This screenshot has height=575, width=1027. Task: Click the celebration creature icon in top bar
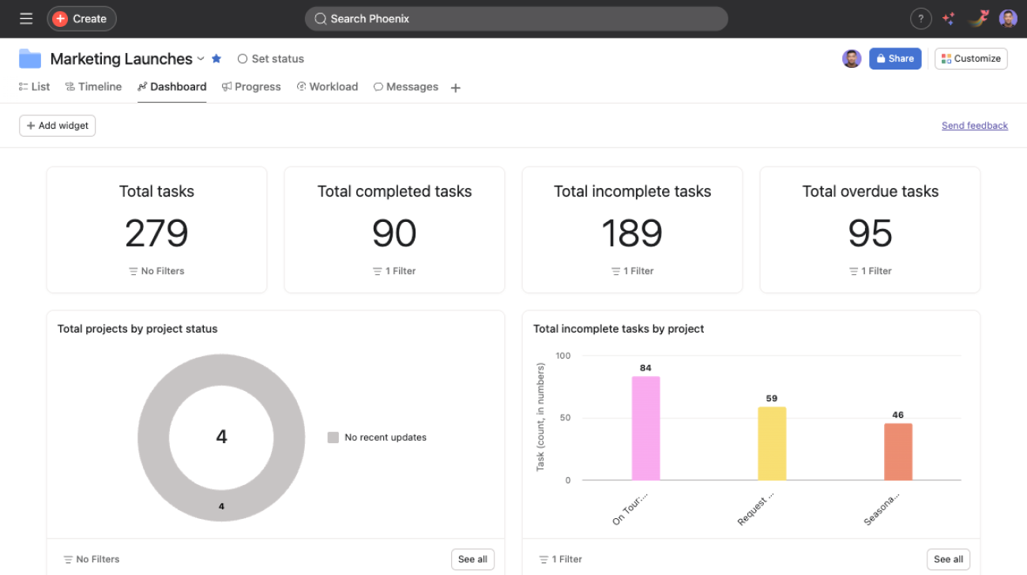(979, 19)
